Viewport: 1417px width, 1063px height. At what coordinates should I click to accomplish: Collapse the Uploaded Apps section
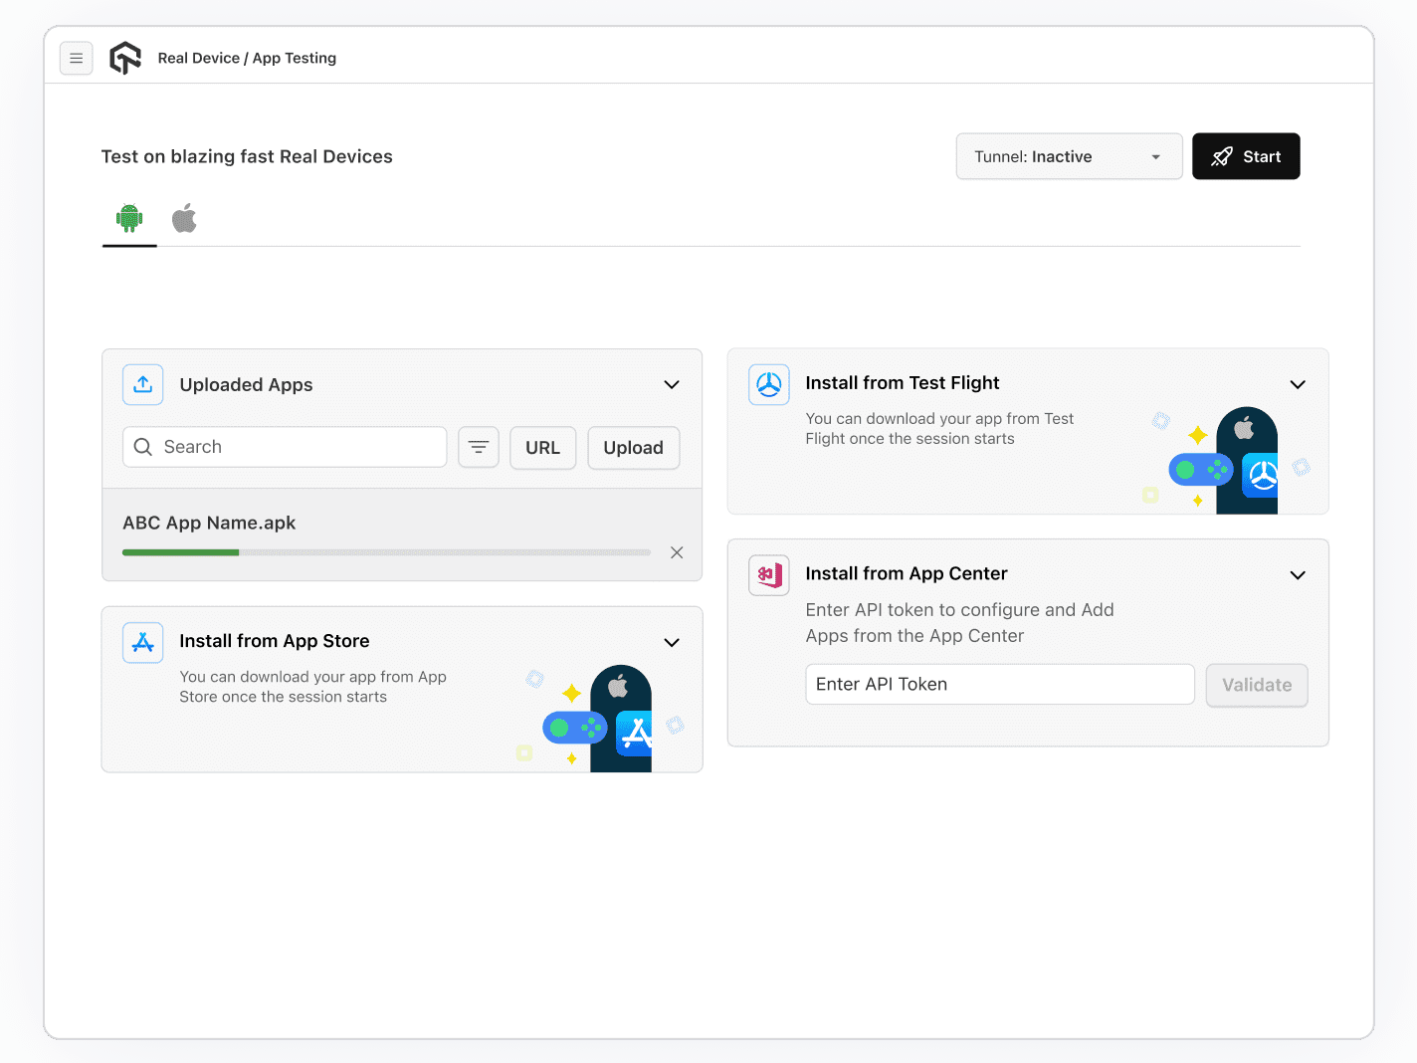pos(671,384)
